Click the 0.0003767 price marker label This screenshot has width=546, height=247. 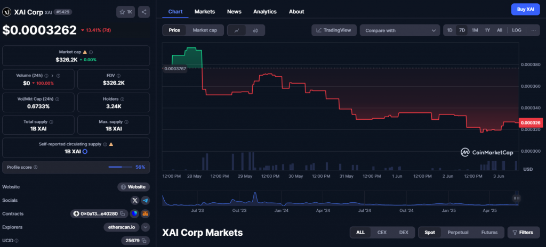click(x=175, y=69)
